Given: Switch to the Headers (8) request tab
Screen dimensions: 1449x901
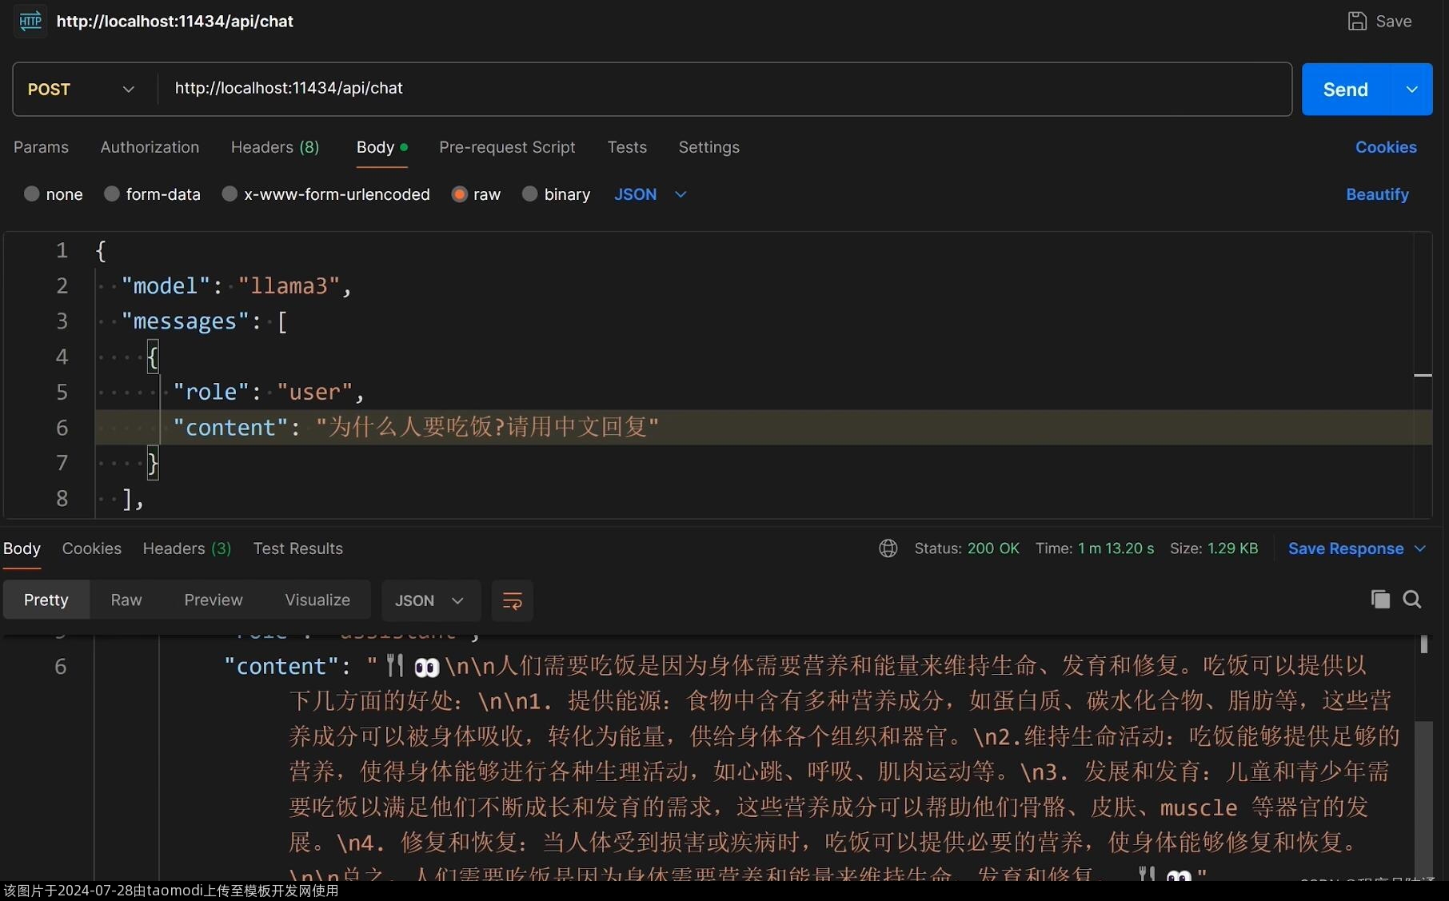Looking at the screenshot, I should pos(274,147).
